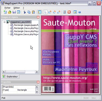This screenshot has height=101, width=102.
Task: Close the Propriétés panel
Action: click(x=38, y=82)
